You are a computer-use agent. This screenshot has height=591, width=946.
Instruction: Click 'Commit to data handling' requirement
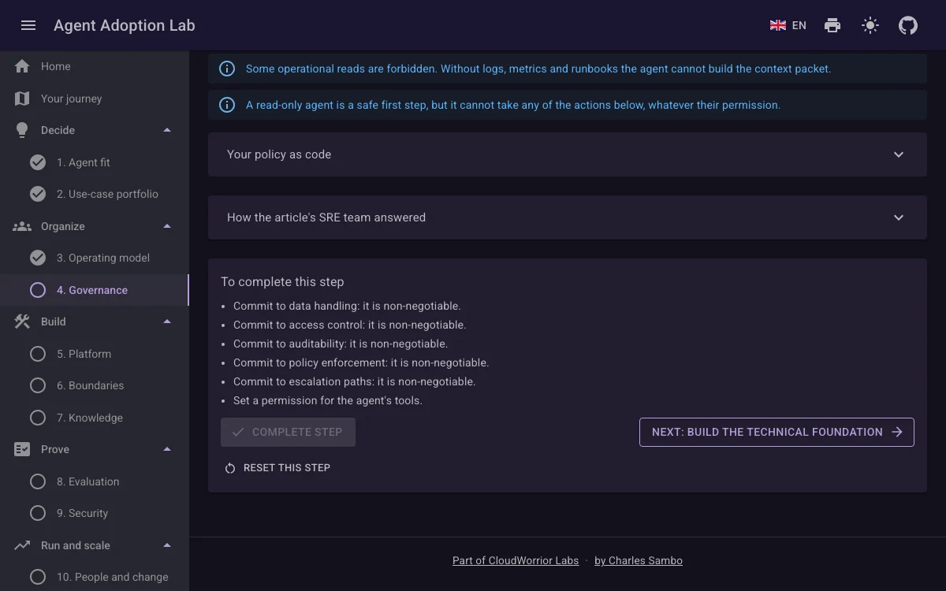coord(347,306)
